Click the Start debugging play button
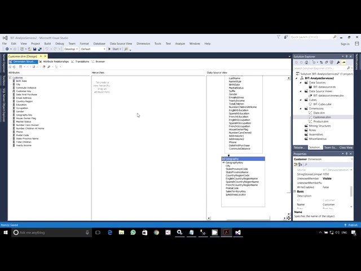The image size is (361, 271). pos(109,49)
